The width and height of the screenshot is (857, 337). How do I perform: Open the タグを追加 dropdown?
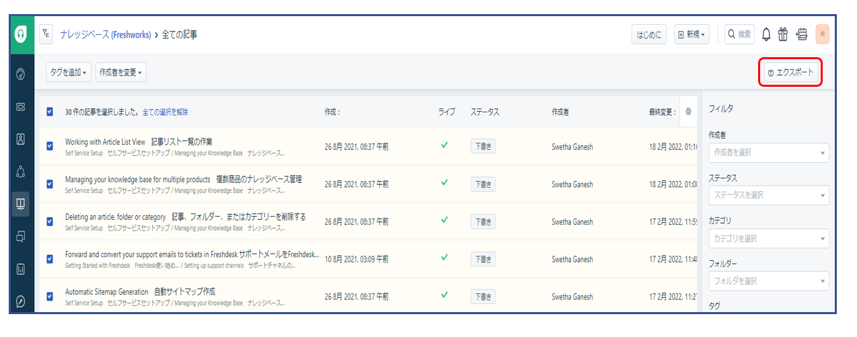pyautogui.click(x=69, y=73)
